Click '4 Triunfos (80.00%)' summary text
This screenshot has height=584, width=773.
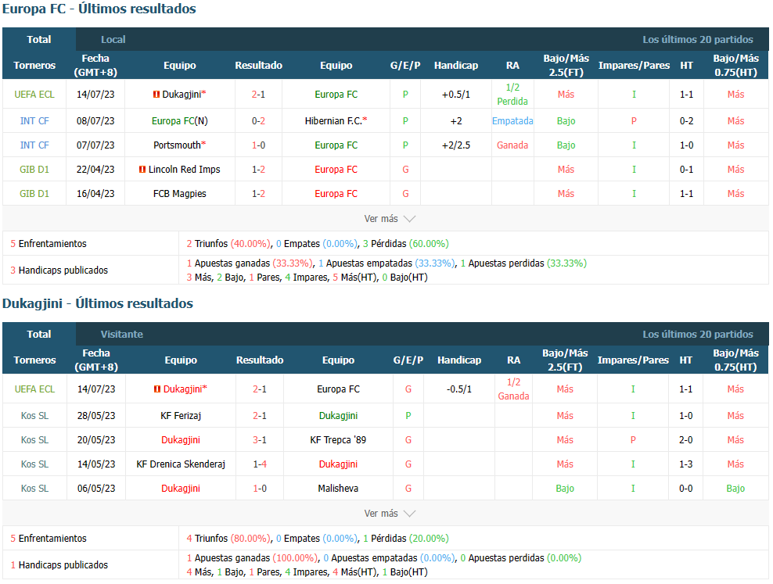(x=228, y=539)
